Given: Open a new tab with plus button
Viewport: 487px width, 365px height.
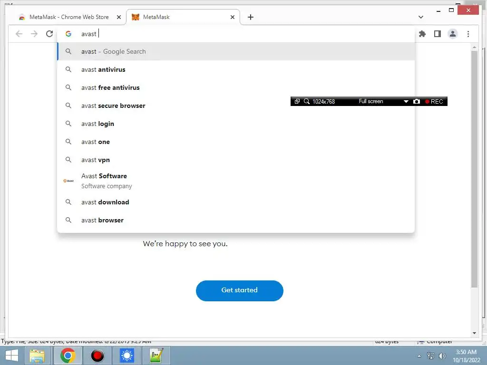Looking at the screenshot, I should coord(250,17).
